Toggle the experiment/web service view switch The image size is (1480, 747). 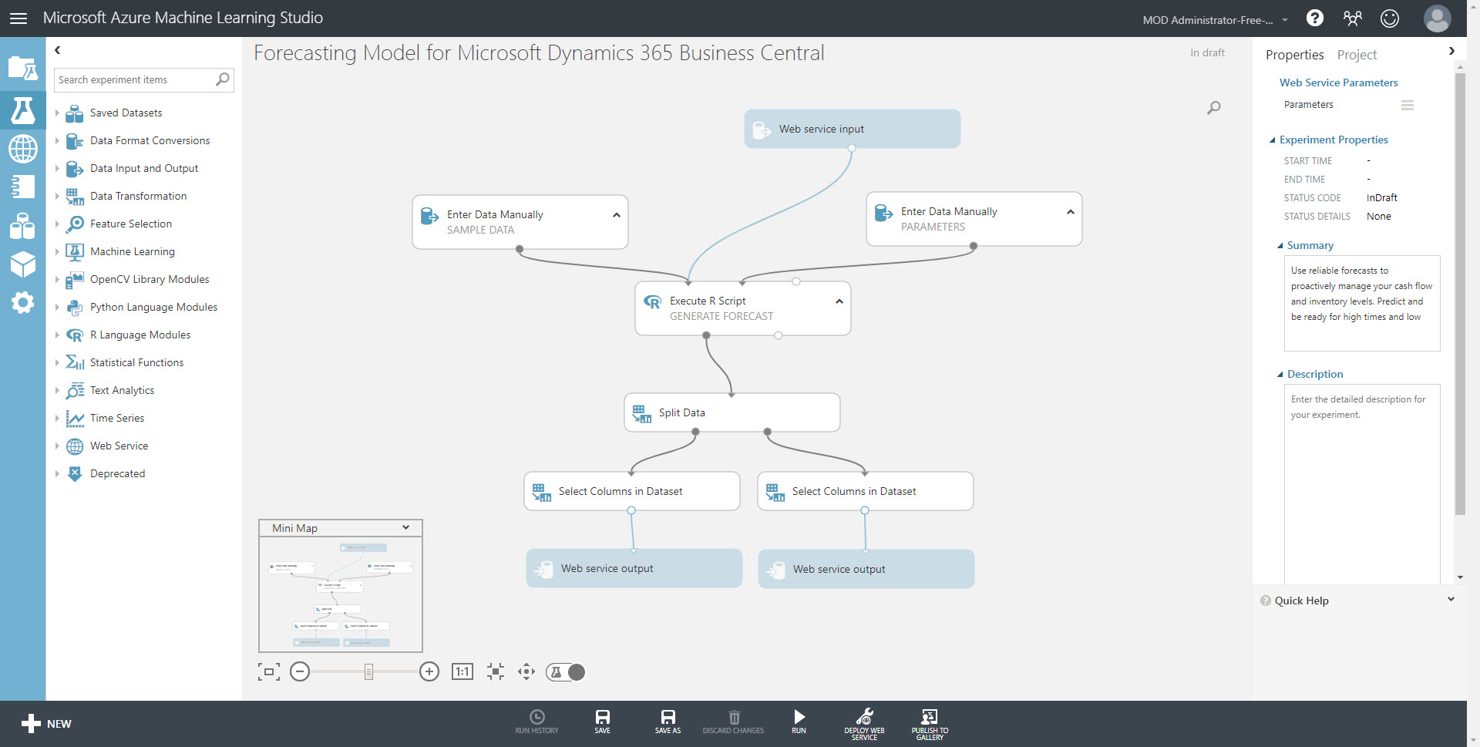pos(566,671)
